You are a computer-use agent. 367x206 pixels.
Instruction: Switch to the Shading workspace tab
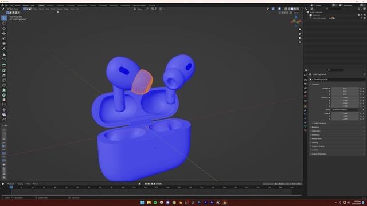(93, 5)
